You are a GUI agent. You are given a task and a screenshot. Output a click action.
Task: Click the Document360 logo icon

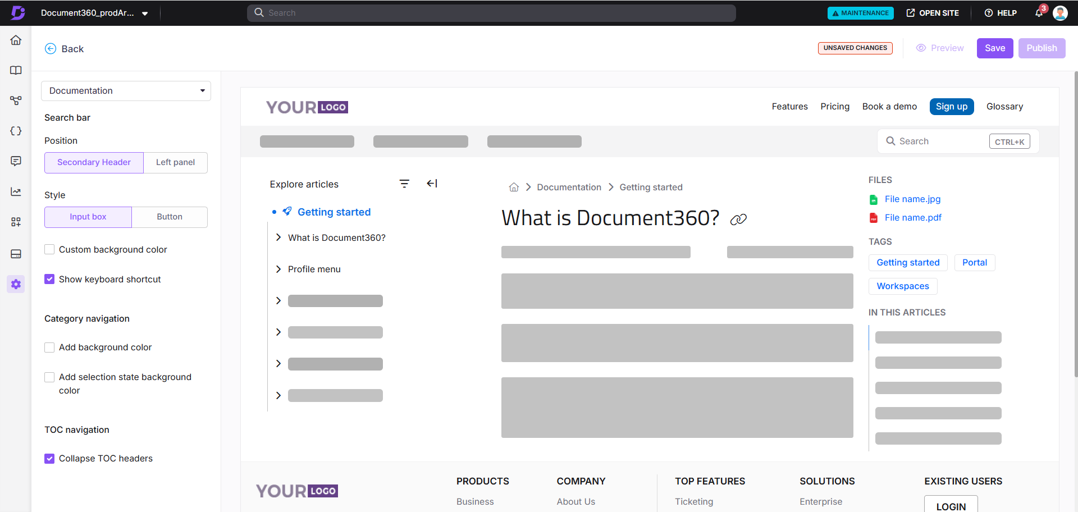[x=18, y=12]
